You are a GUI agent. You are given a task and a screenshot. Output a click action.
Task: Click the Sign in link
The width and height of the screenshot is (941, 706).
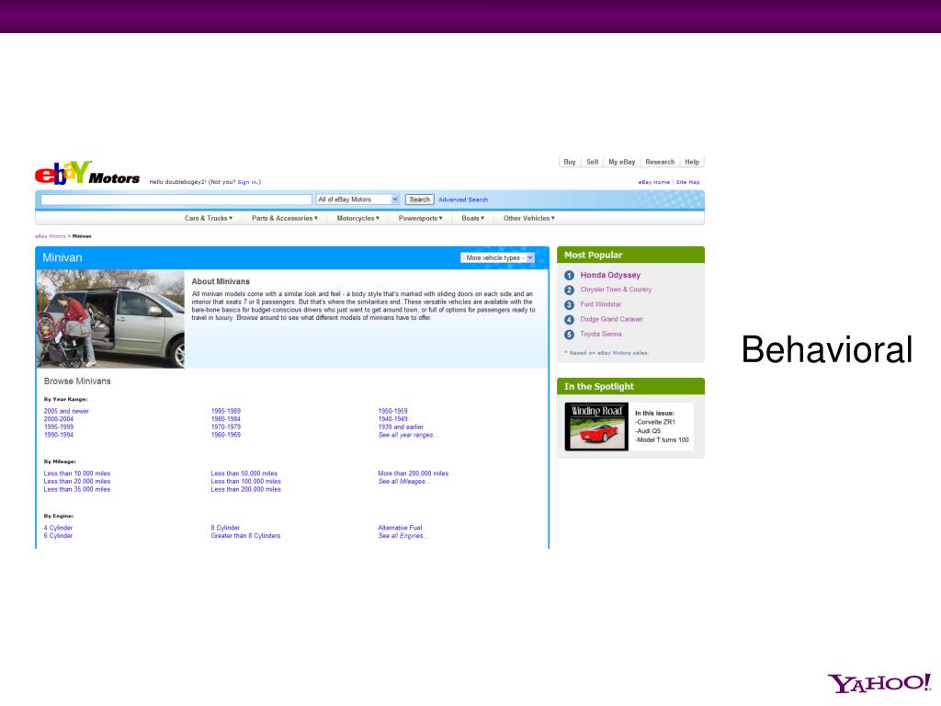tap(248, 182)
